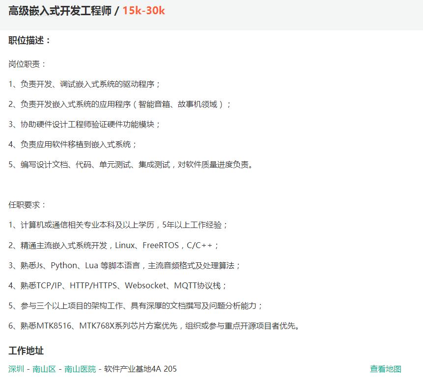
Task: Click the 任职要求 label
Action: [x=27, y=205]
